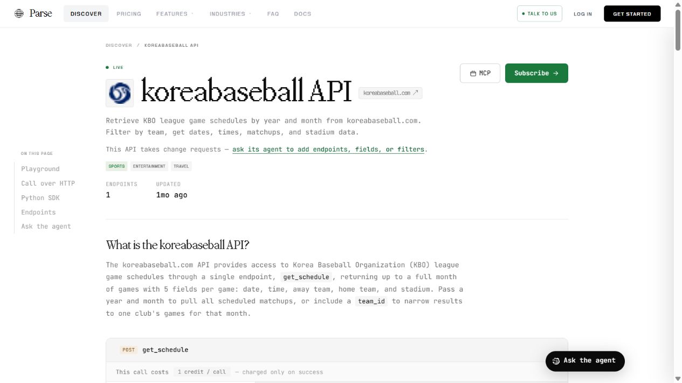The image size is (682, 383).
Task: Open the Ask the agent chat button
Action: click(585, 361)
